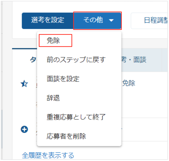The image size is (169, 161).
Task: Click the 選考を設定 button
Action: pos(48,21)
